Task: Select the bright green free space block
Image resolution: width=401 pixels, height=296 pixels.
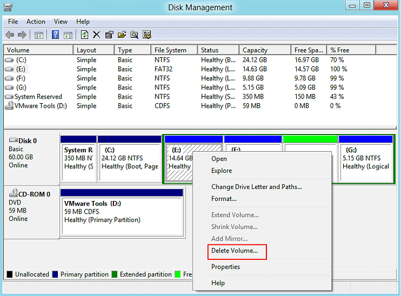Action: tap(310, 139)
